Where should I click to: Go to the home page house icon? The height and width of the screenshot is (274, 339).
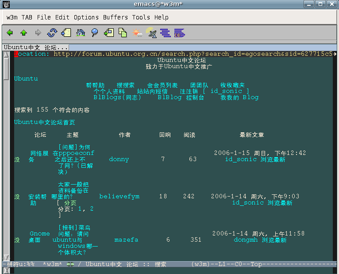81,33
